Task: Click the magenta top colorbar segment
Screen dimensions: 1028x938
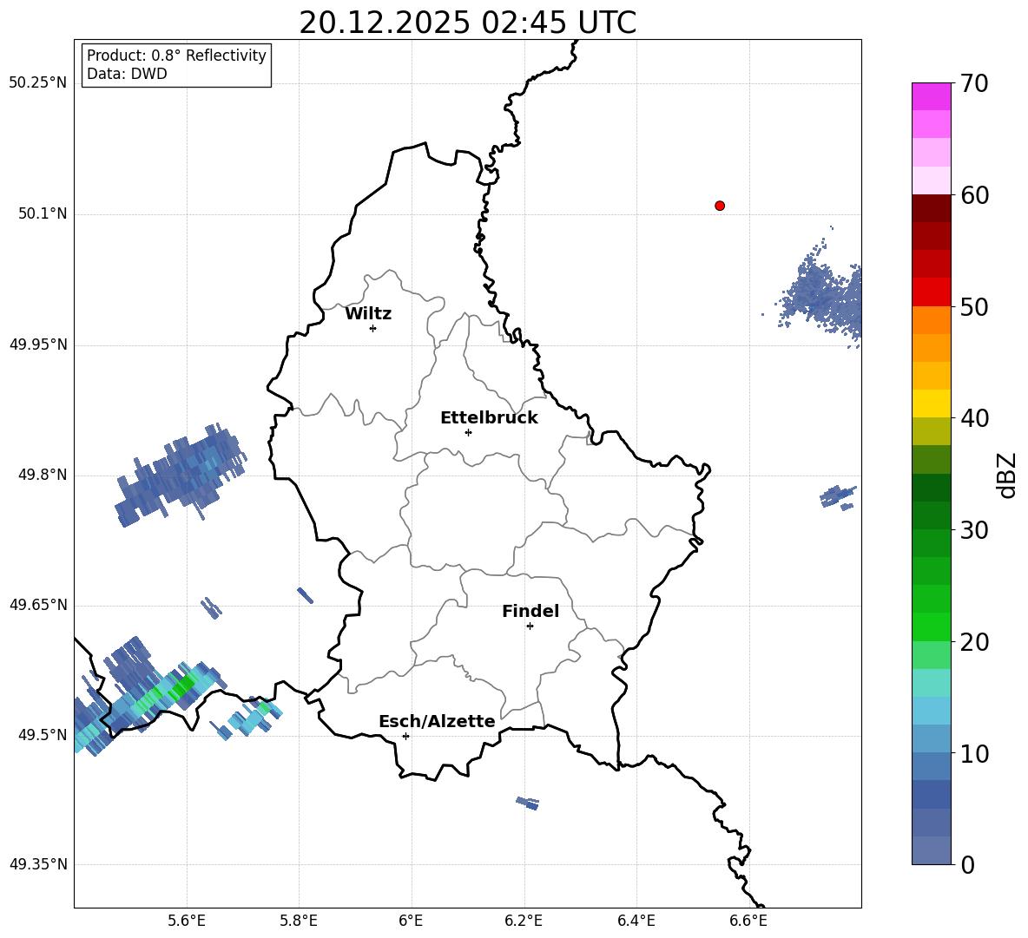Action: (932, 96)
